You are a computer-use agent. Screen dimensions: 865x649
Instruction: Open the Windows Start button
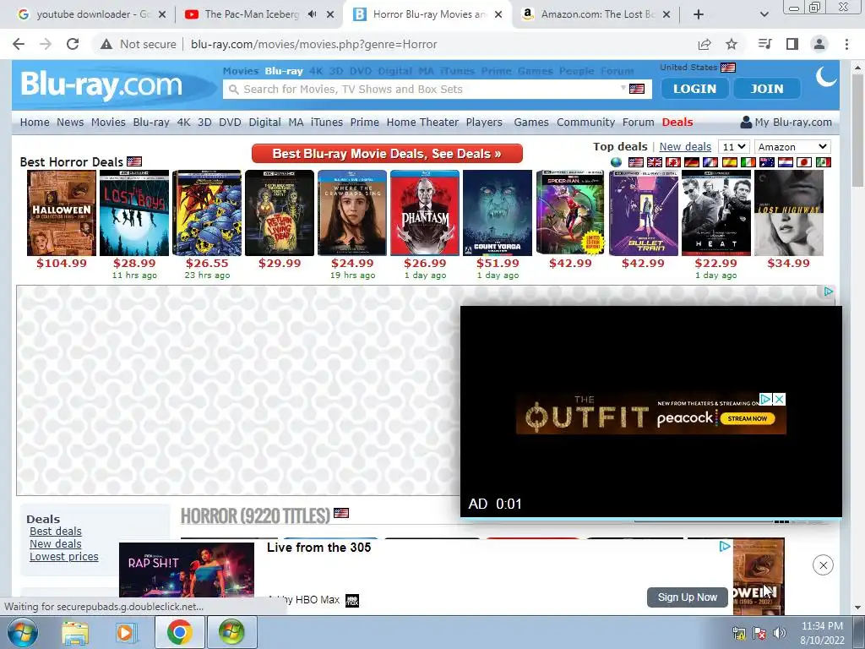point(22,632)
